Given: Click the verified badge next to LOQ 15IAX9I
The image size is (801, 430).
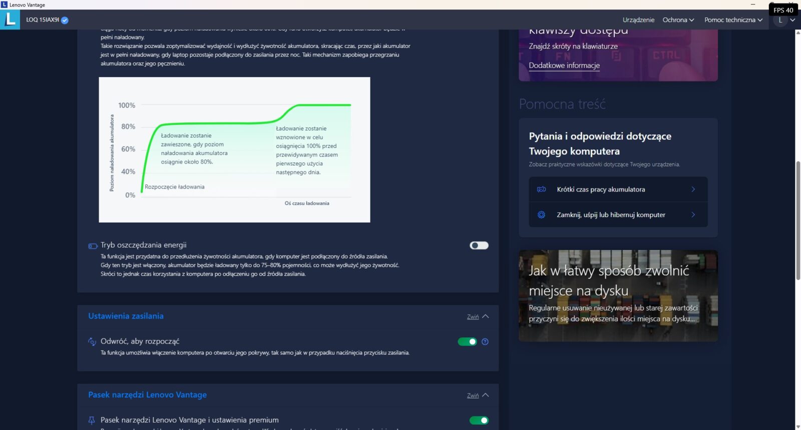Looking at the screenshot, I should tap(65, 20).
